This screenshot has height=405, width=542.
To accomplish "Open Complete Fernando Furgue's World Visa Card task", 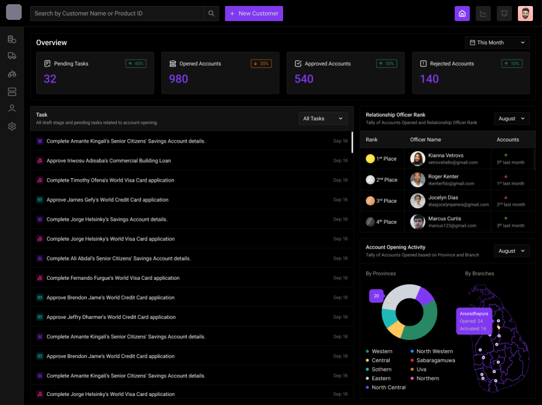I will 192,278.
